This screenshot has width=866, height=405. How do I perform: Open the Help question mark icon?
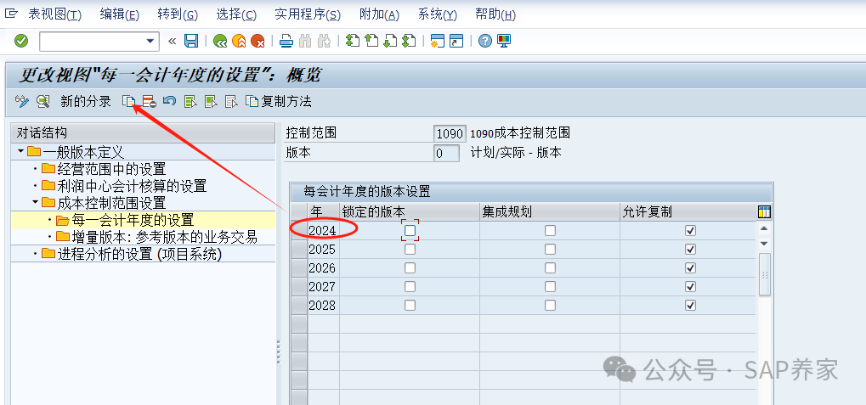pos(485,41)
